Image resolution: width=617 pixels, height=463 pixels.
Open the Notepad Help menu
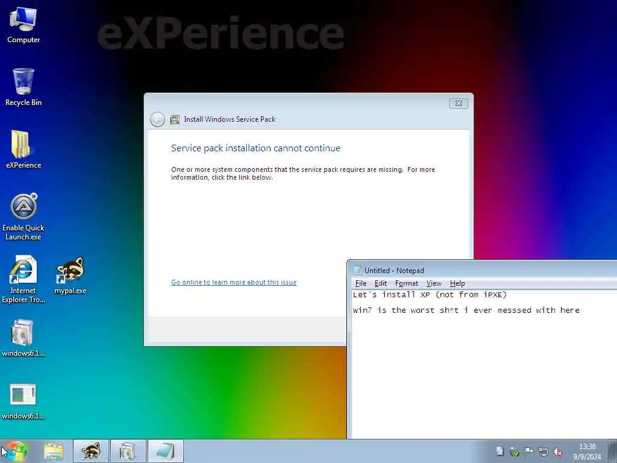point(457,283)
